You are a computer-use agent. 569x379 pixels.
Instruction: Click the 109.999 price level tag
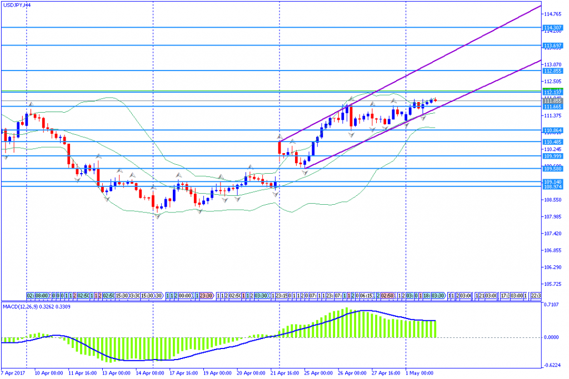552,156
